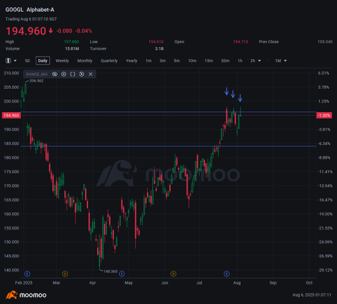
Task: Click the Low value 194.610
Action: click(156, 41)
